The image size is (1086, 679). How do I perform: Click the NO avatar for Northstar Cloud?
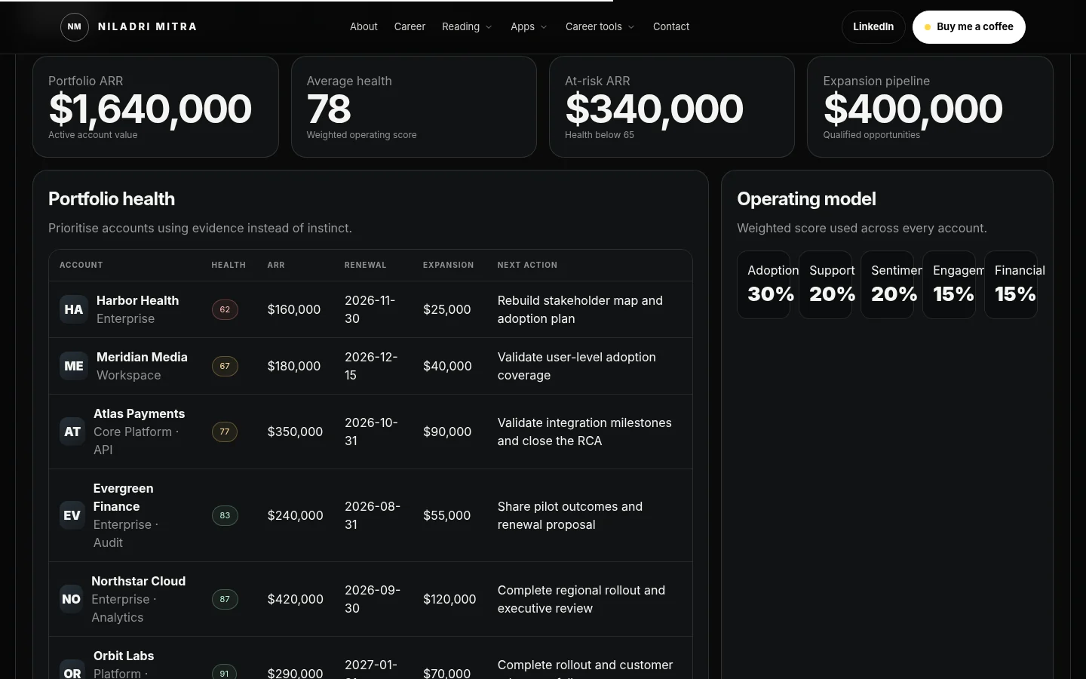point(72,599)
